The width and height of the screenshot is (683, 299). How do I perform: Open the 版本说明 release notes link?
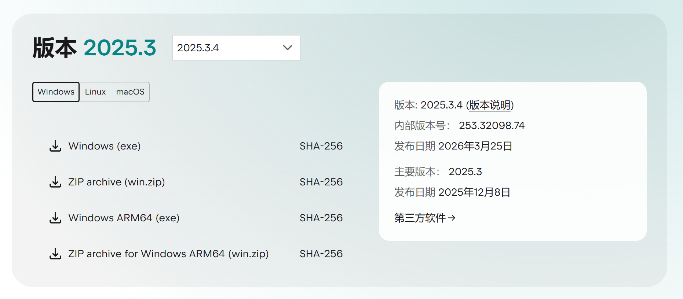click(490, 105)
